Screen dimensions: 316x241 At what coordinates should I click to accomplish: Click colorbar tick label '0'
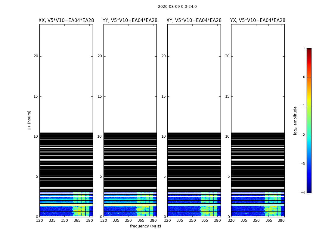click(304, 77)
